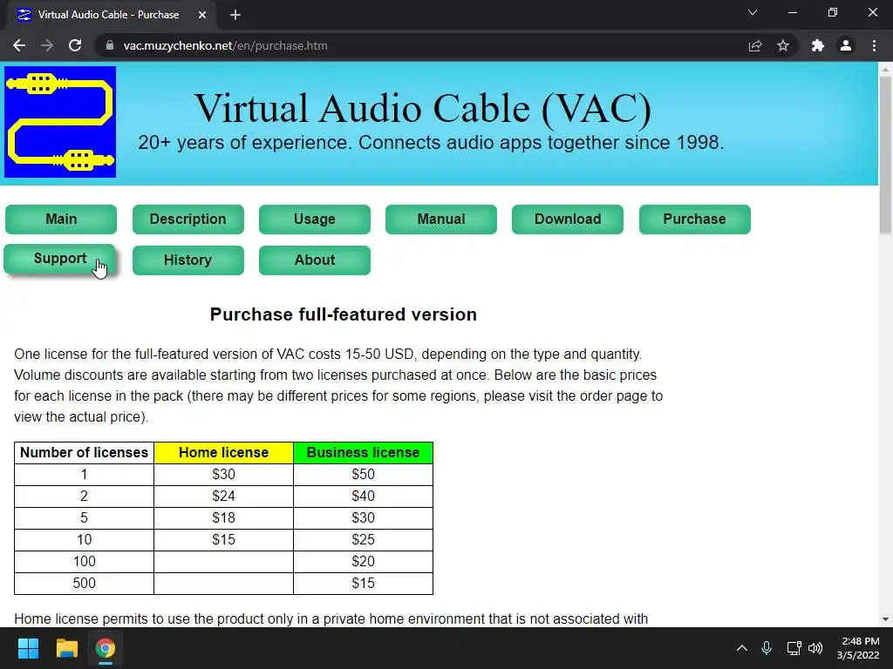
Task: Click the $15 Home license price for 10
Action: [224, 539]
